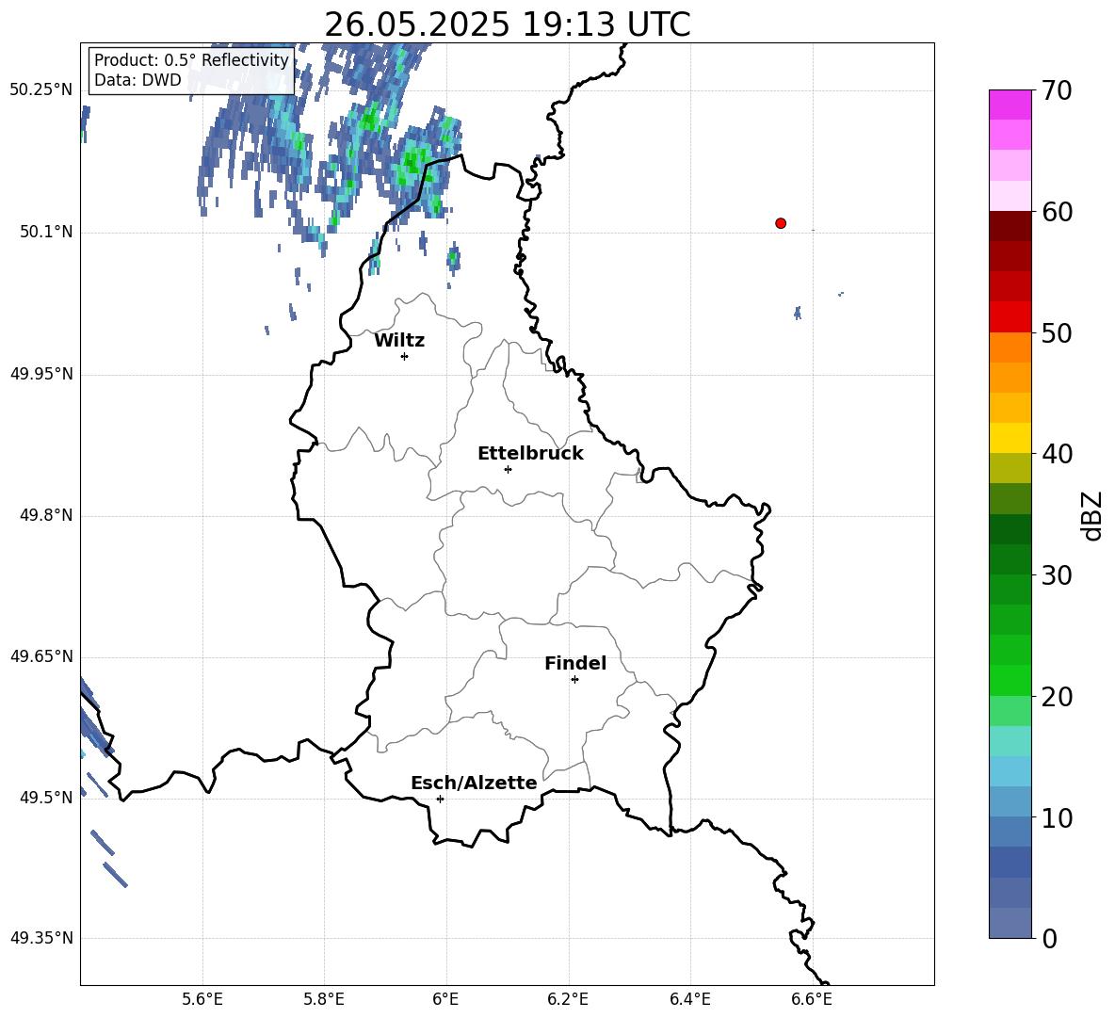Click the title 26.05.2025 19:13 UTC
The height and width of the screenshot is (1018, 1115).
[x=508, y=24]
